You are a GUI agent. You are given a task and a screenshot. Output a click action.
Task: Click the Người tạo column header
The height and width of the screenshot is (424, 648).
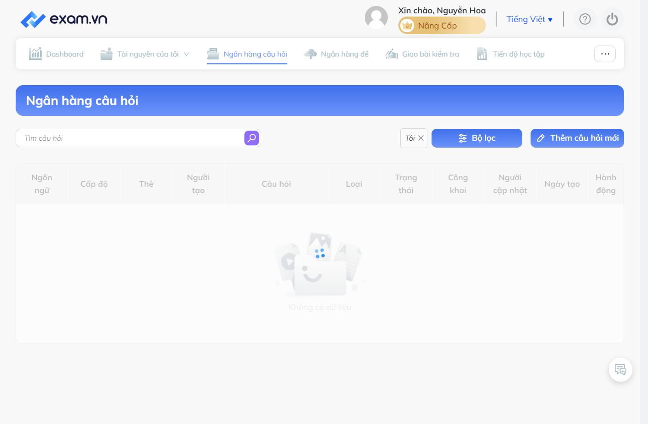198,184
